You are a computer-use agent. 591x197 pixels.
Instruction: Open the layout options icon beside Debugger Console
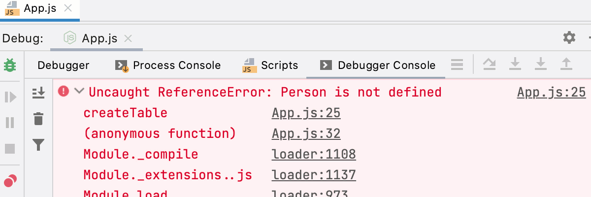[x=458, y=64]
